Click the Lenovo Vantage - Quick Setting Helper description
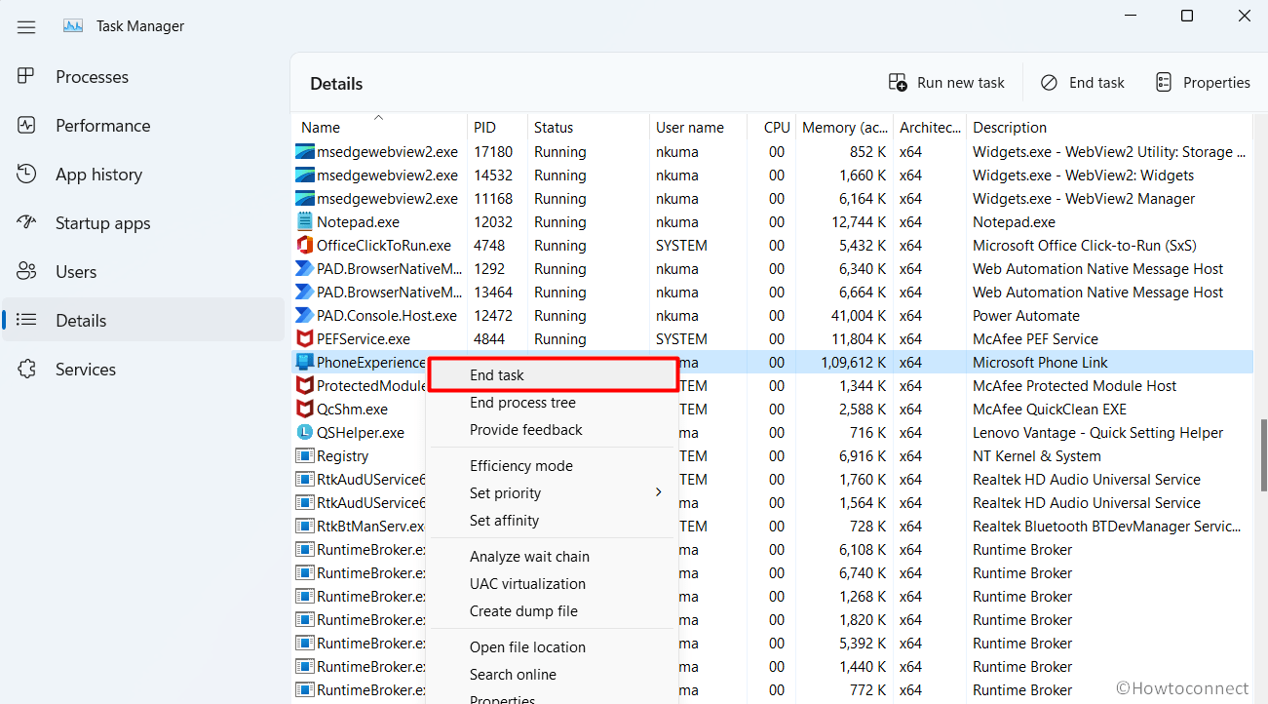Image resolution: width=1268 pixels, height=704 pixels. [1097, 433]
